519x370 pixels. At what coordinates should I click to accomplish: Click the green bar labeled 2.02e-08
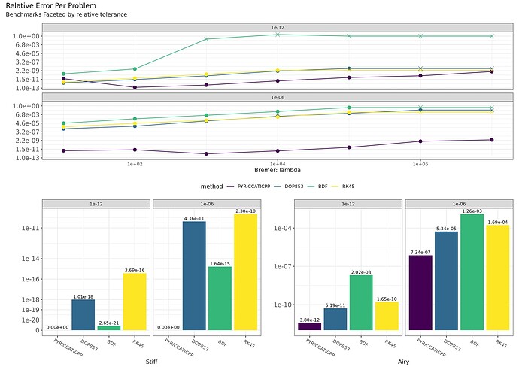pyautogui.click(x=363, y=303)
